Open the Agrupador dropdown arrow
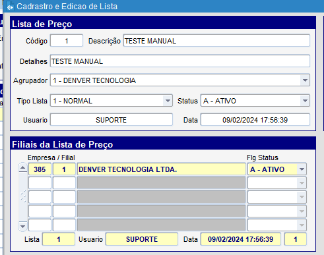Viewport: 324px width, 255px height. (x=305, y=80)
